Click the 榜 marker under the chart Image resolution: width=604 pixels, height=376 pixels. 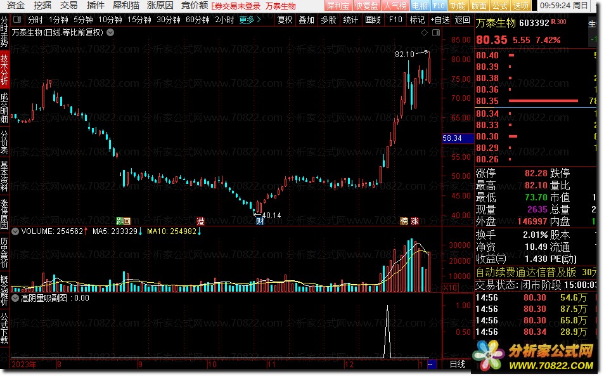(404, 221)
